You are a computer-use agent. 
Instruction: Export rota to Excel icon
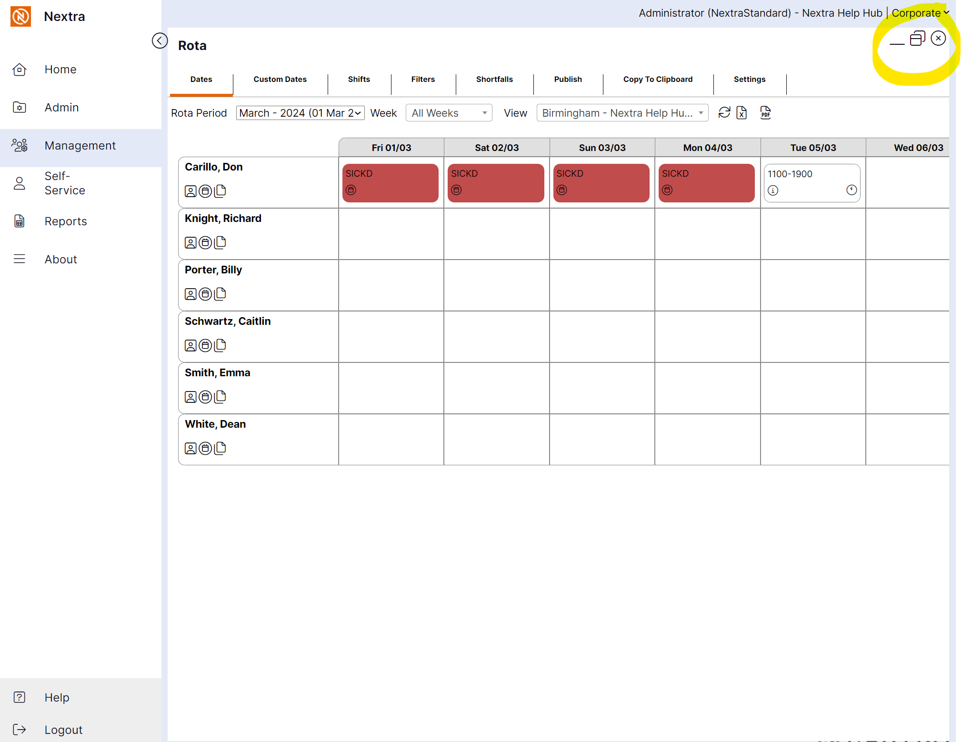pyautogui.click(x=742, y=113)
